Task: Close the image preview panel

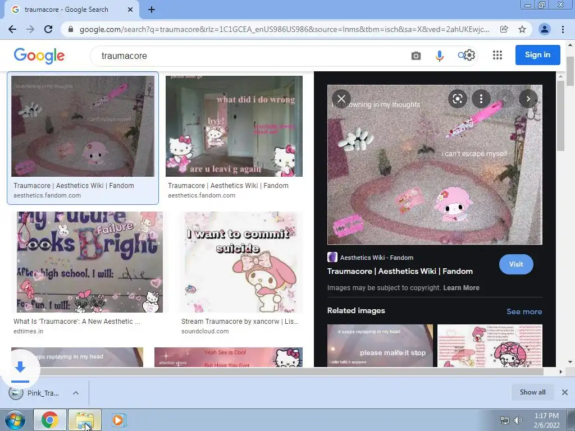Action: (x=341, y=99)
